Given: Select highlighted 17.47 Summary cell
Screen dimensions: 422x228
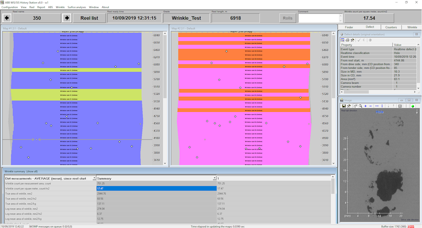Looking at the screenshot, I should 156,189.
